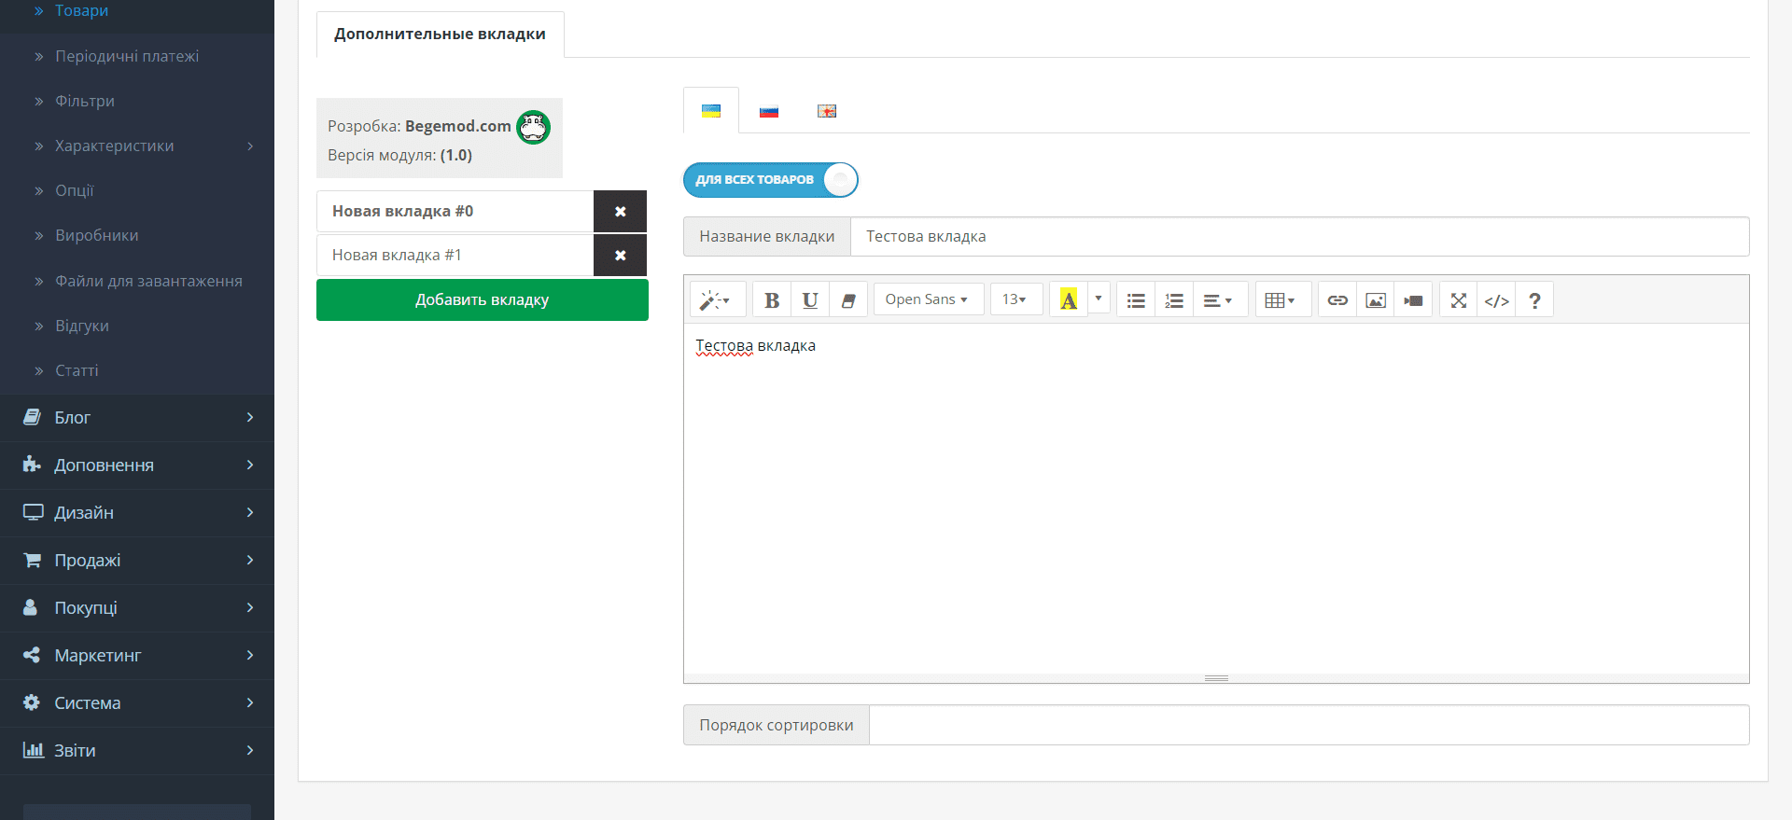The height and width of the screenshot is (820, 1792).
Task: Insert a picture into editor
Action: coord(1376,300)
